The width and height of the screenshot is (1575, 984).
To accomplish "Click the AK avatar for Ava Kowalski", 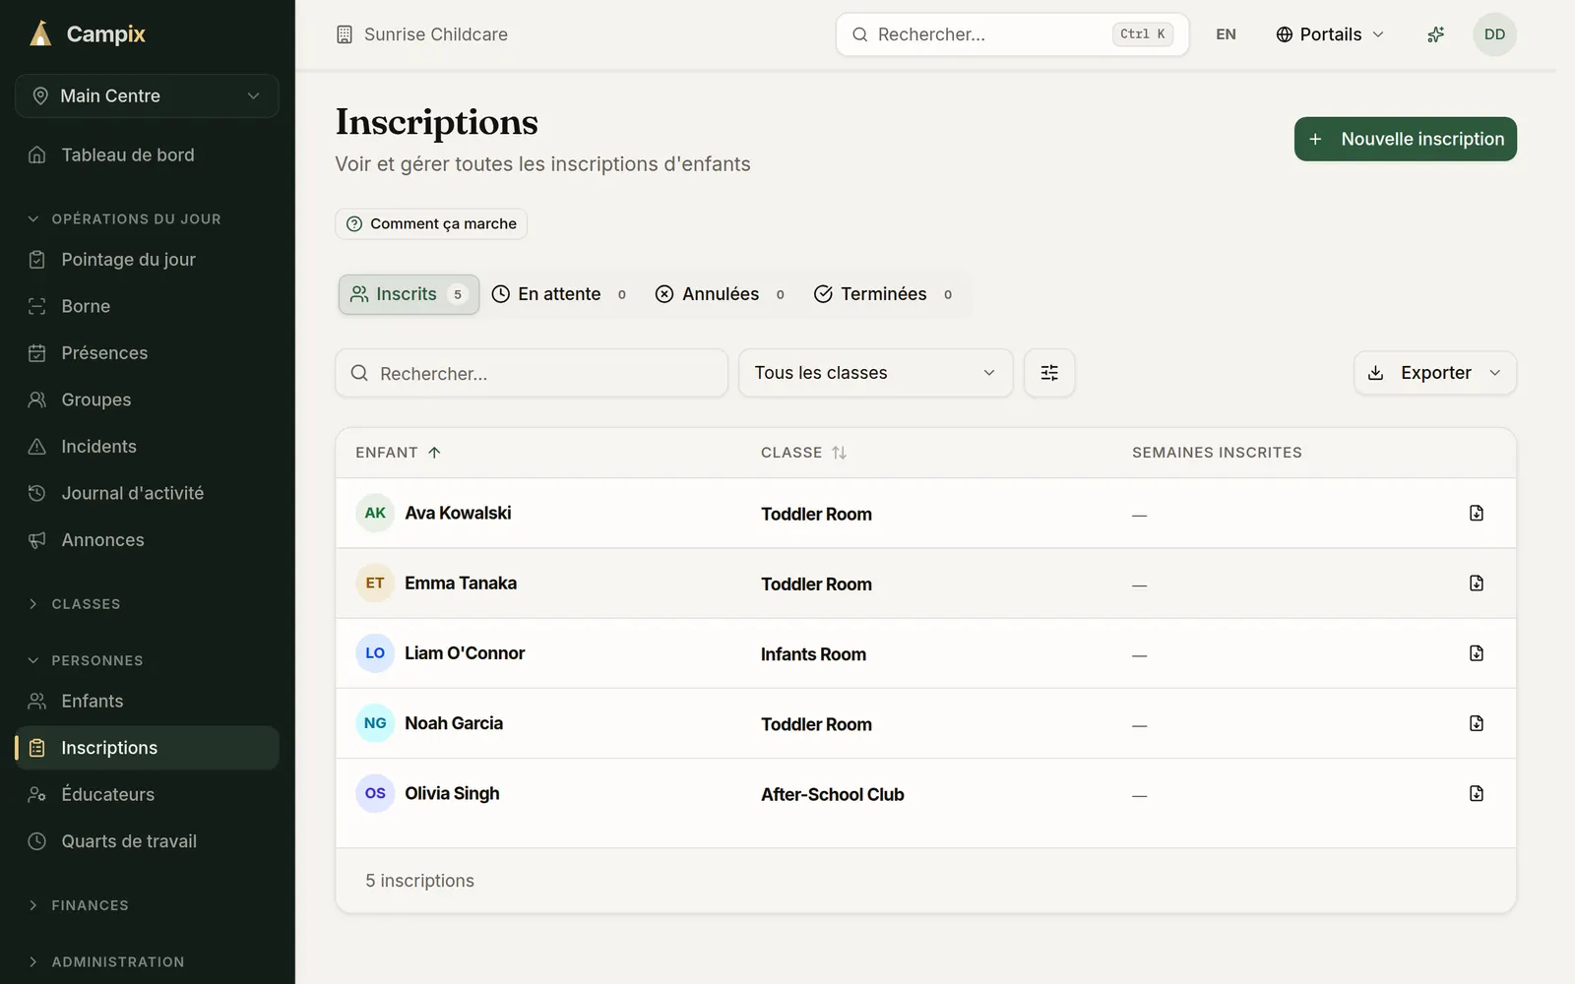I will point(375,513).
